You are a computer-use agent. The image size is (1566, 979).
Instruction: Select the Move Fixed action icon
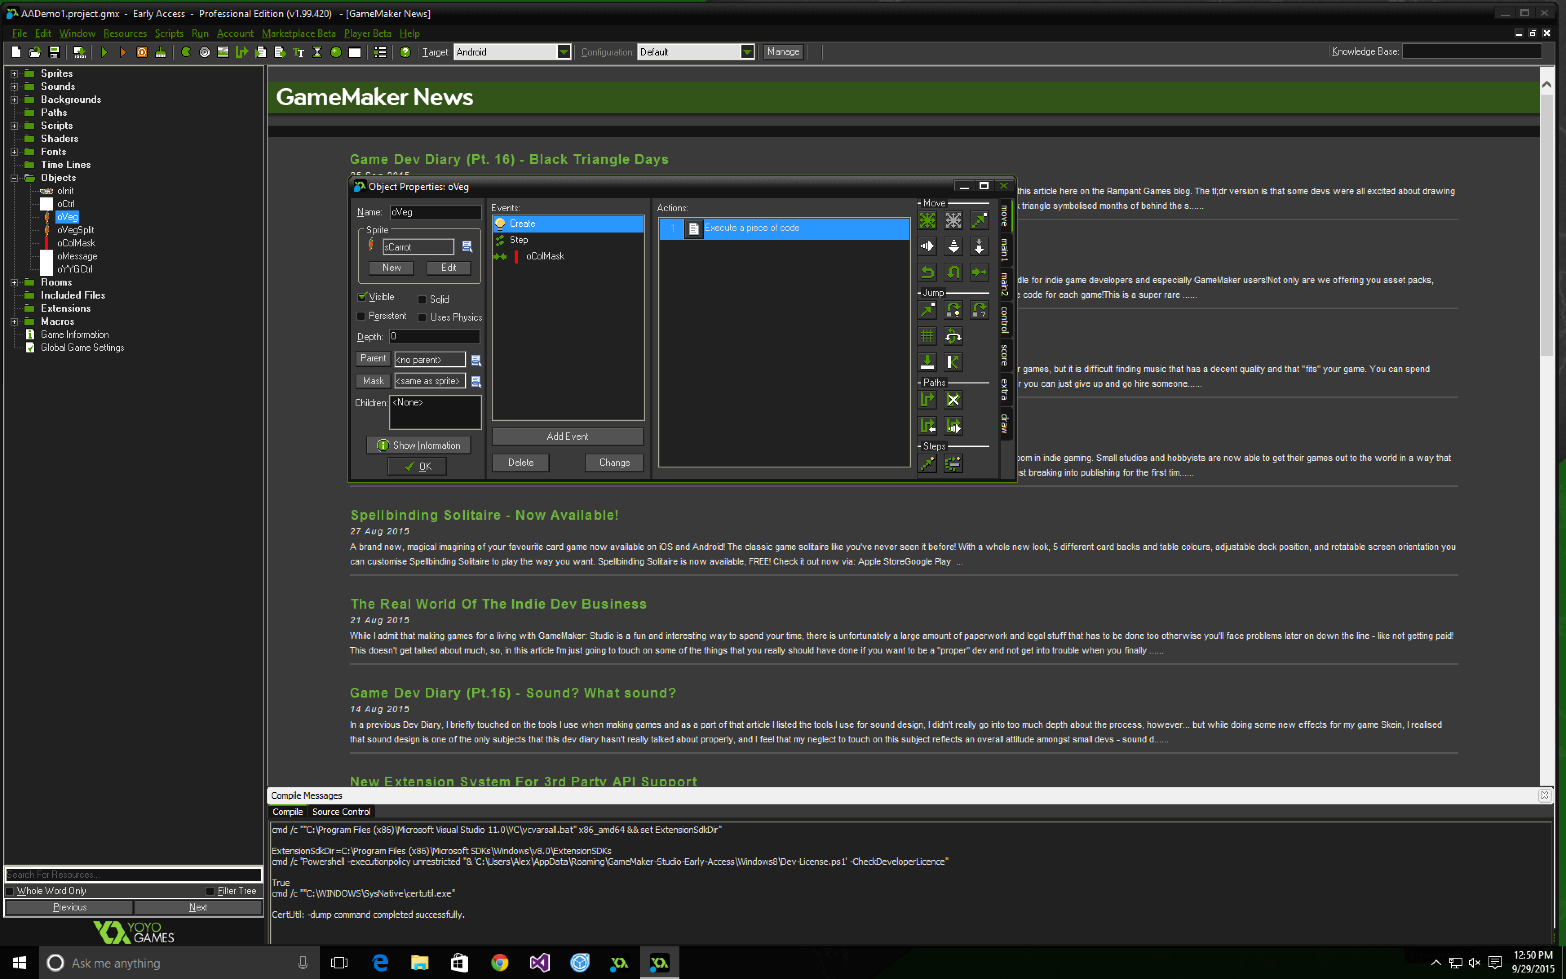point(927,220)
